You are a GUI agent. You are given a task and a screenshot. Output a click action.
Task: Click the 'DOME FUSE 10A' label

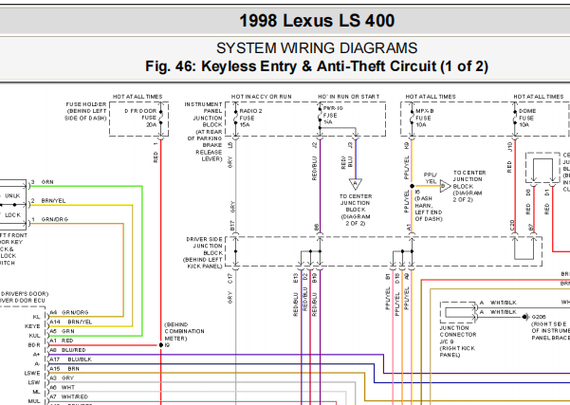point(527,118)
